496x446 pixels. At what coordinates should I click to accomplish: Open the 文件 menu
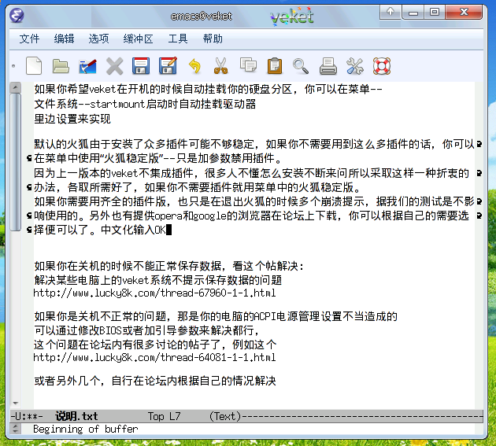coord(29,39)
